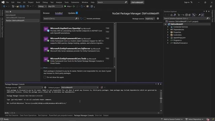Open the console Package source All dropdown

[31, 87]
